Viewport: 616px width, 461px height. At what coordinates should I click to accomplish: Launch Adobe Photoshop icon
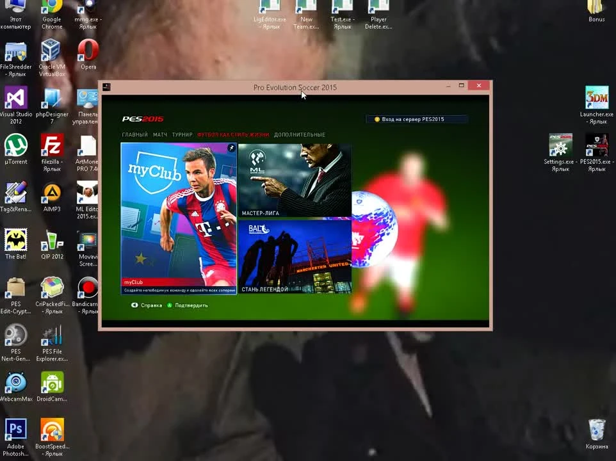tap(16, 437)
